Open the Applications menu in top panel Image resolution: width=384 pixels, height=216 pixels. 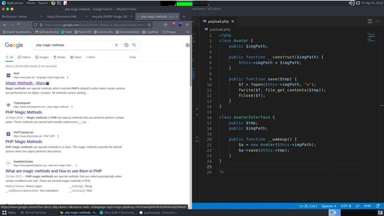point(12,3)
